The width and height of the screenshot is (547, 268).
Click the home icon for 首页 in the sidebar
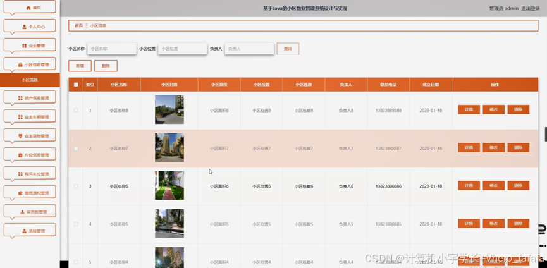click(x=28, y=8)
